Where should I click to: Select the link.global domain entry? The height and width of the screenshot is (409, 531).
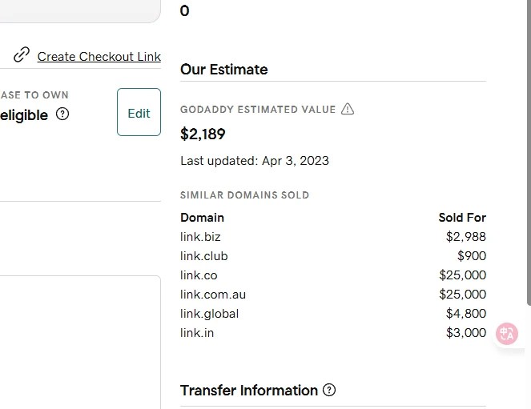pyautogui.click(x=210, y=314)
